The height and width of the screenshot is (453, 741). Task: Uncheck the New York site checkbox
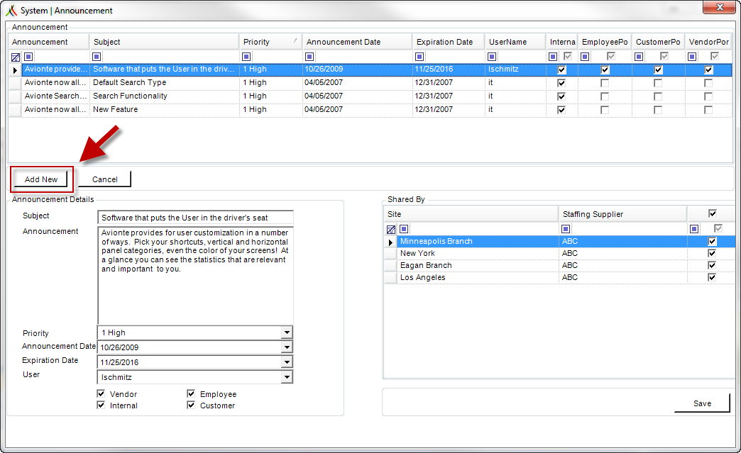[712, 253]
